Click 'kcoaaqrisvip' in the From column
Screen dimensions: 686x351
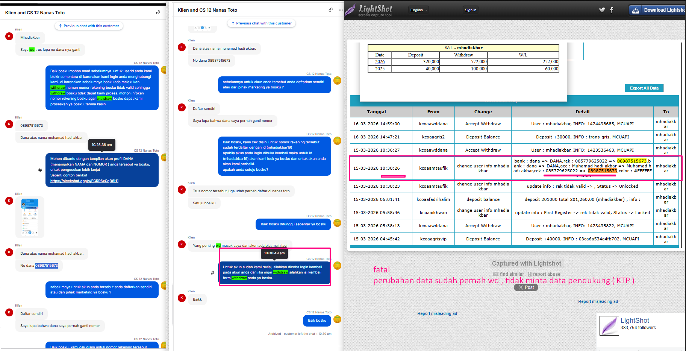(x=433, y=239)
